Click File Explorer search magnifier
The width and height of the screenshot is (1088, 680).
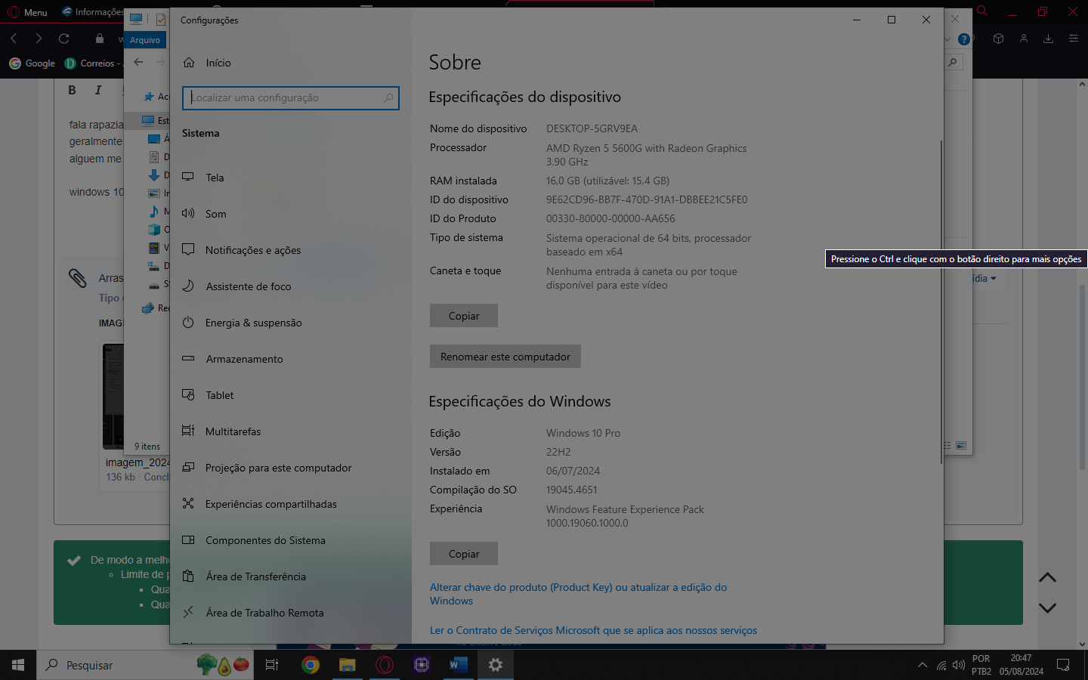pos(954,63)
